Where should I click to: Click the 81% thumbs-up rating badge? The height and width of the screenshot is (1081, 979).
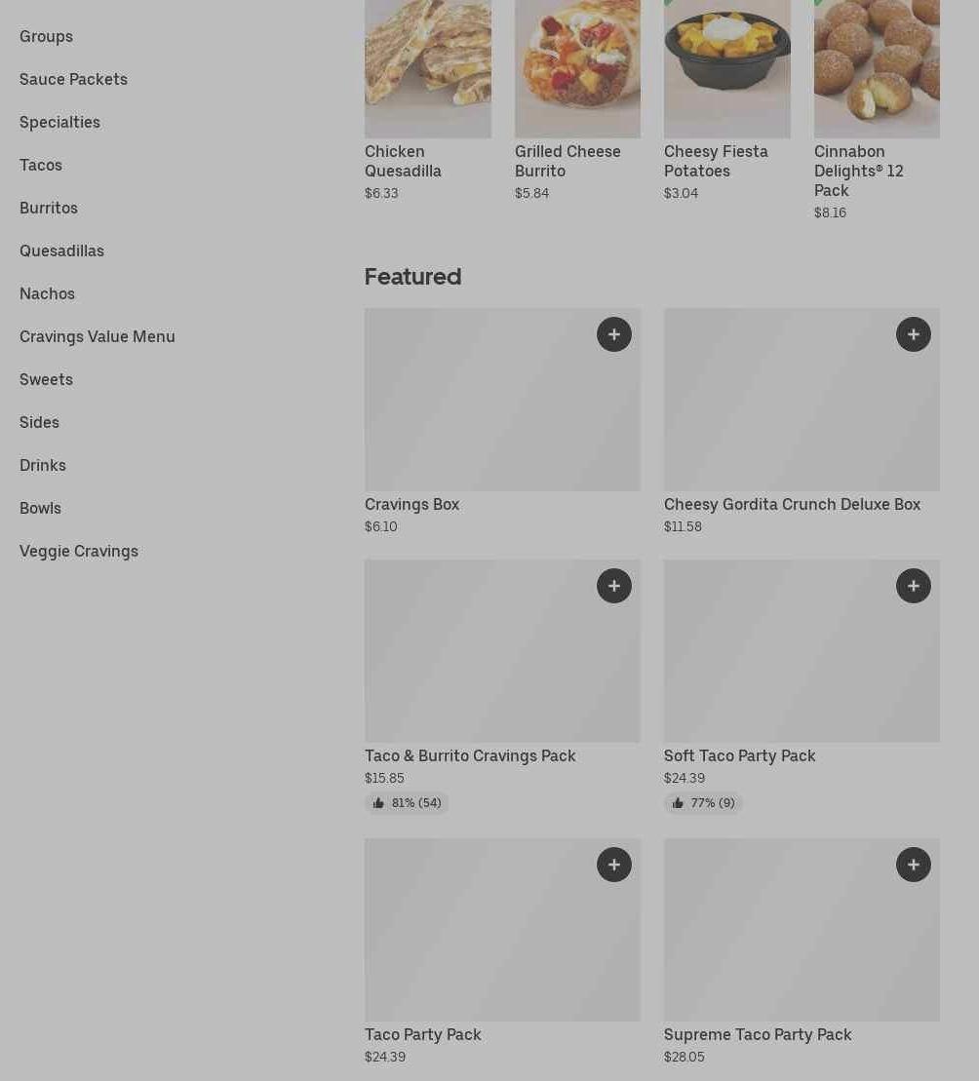tap(407, 802)
